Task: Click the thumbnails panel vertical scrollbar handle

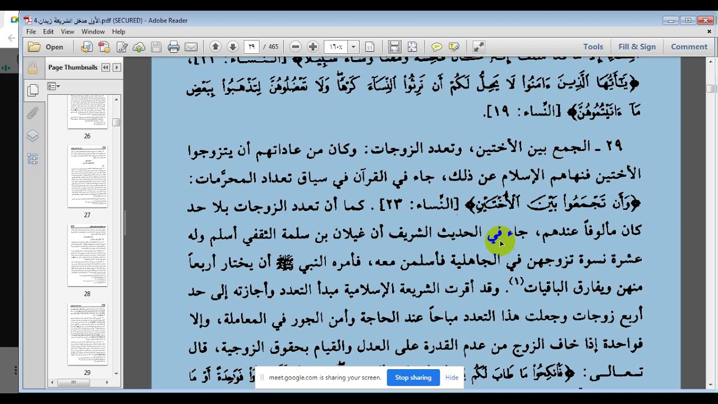Action: [116, 122]
